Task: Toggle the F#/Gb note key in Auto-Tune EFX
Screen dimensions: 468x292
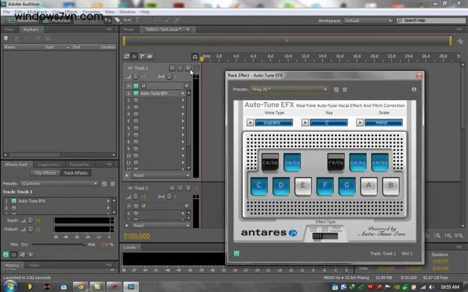Action: [336, 162]
